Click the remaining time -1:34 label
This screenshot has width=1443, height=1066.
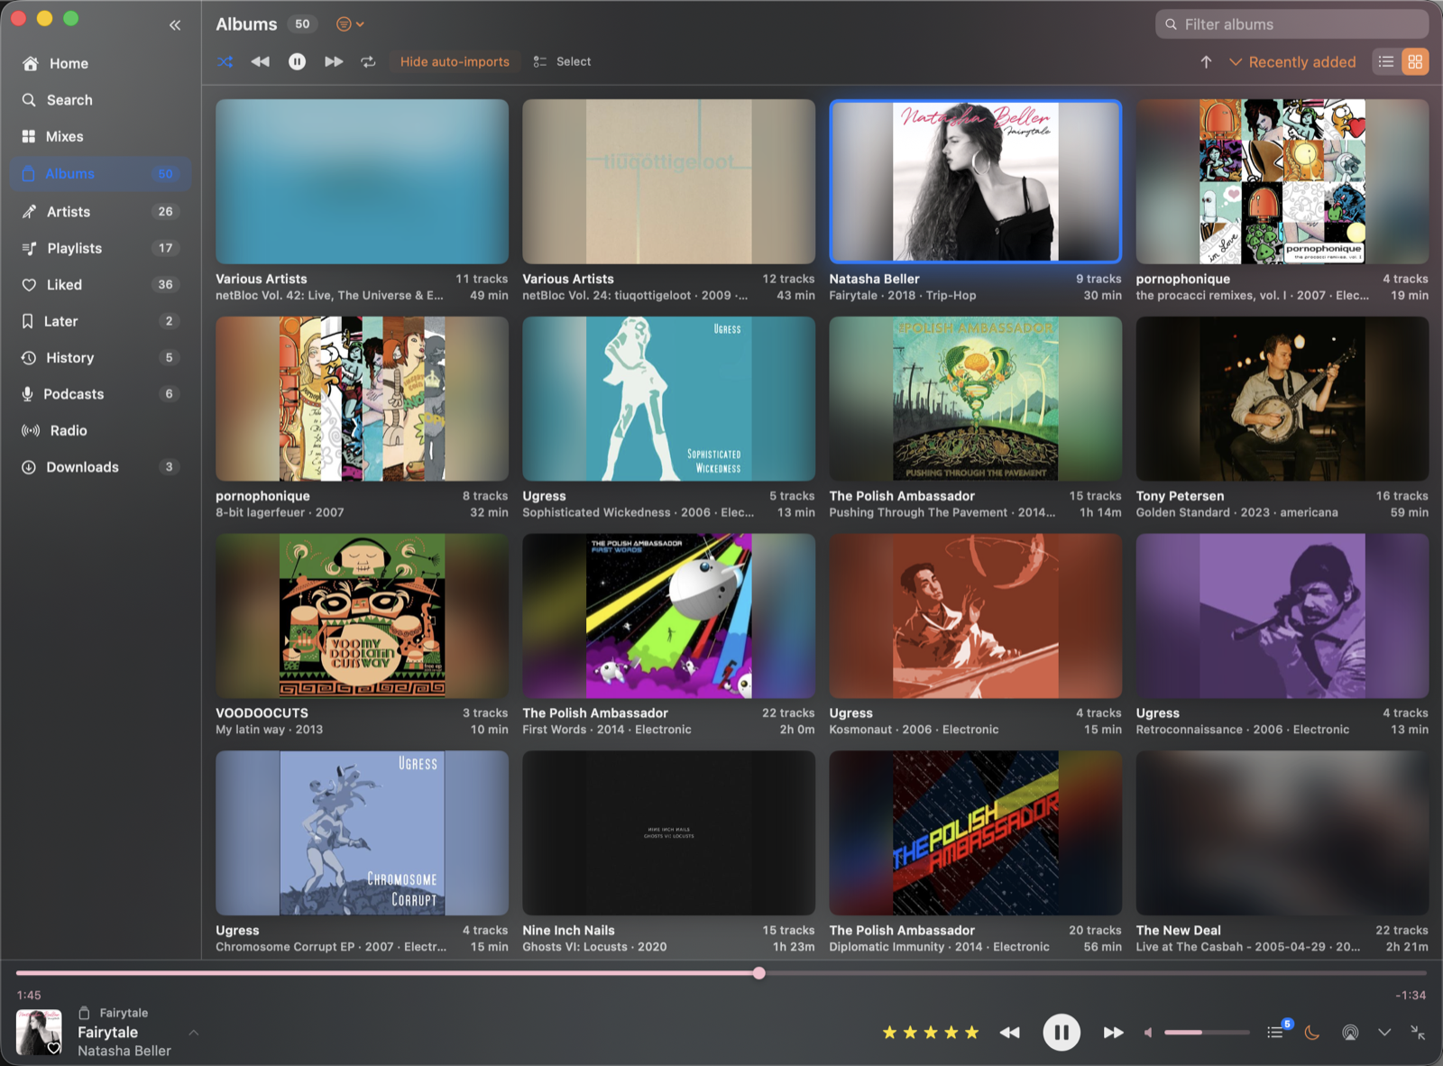pyautogui.click(x=1411, y=996)
